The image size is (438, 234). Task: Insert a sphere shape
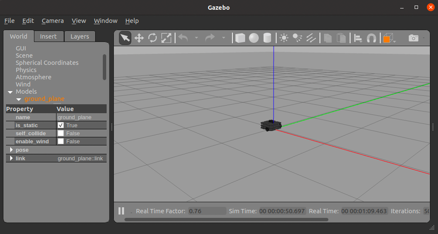tap(254, 38)
